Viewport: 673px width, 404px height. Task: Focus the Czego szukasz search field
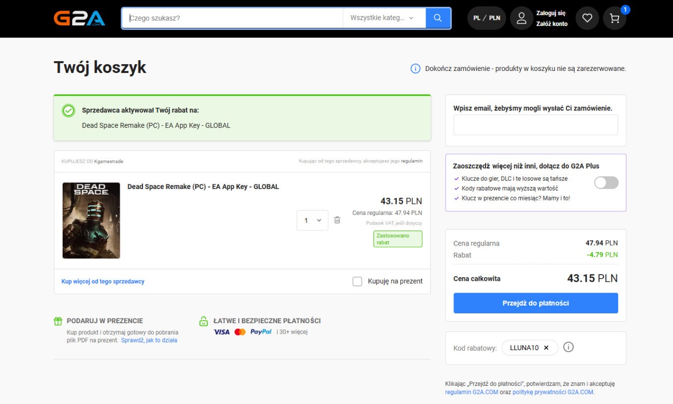232,18
